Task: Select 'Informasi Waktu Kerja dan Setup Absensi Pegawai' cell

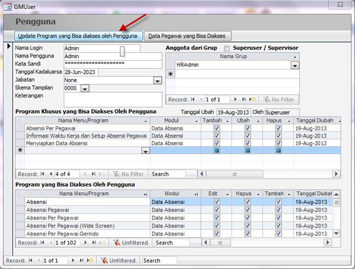Action: point(87,136)
